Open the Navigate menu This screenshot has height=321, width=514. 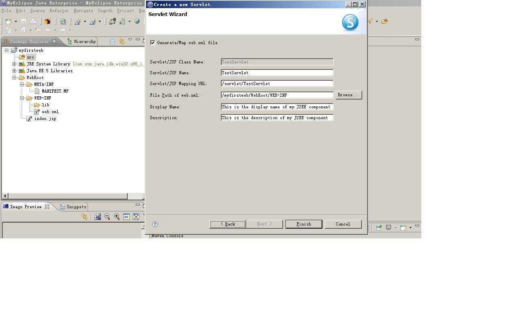tap(83, 11)
